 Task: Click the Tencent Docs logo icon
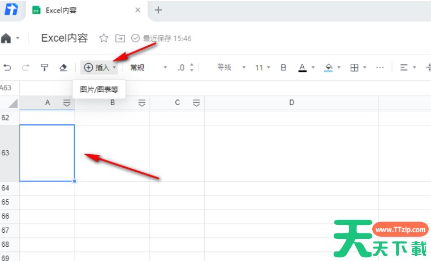(x=11, y=10)
